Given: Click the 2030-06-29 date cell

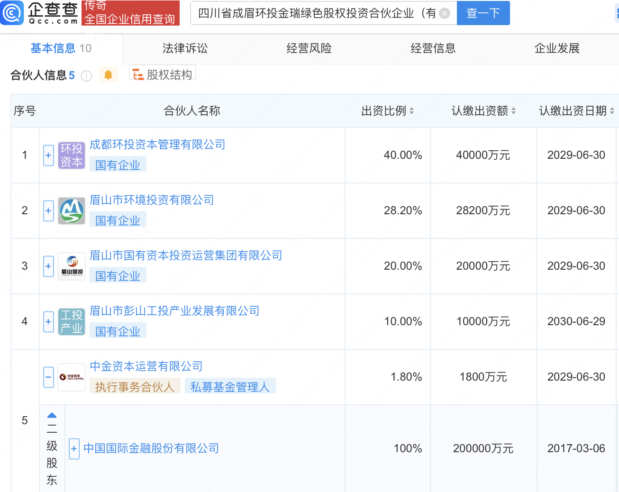Looking at the screenshot, I should [x=576, y=322].
